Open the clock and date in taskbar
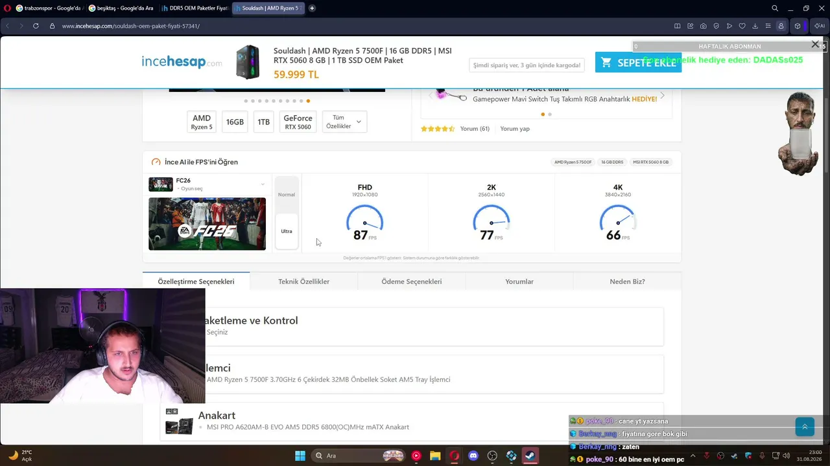Image resolution: width=830 pixels, height=466 pixels. click(810, 456)
